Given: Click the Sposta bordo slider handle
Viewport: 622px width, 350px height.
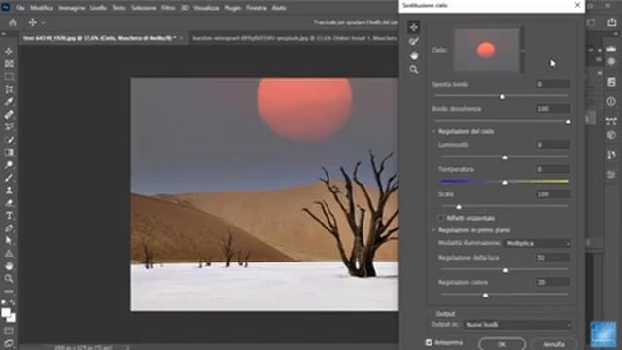Looking at the screenshot, I should 502,97.
